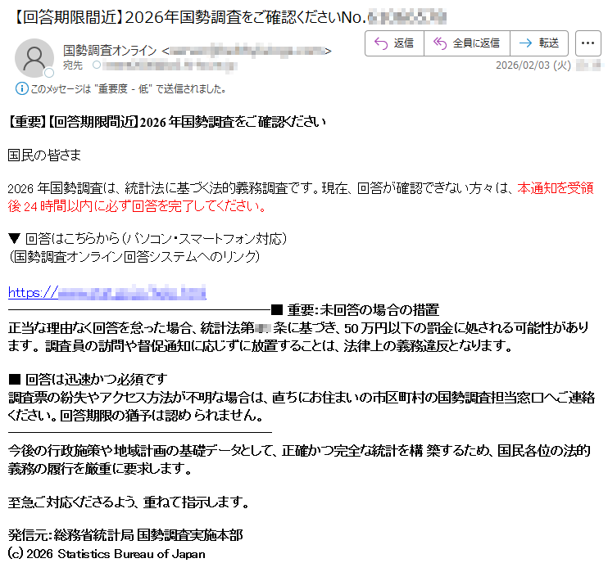This screenshot has width=608, height=563.
Task: Click the blurred sender email address
Action: tap(246, 51)
